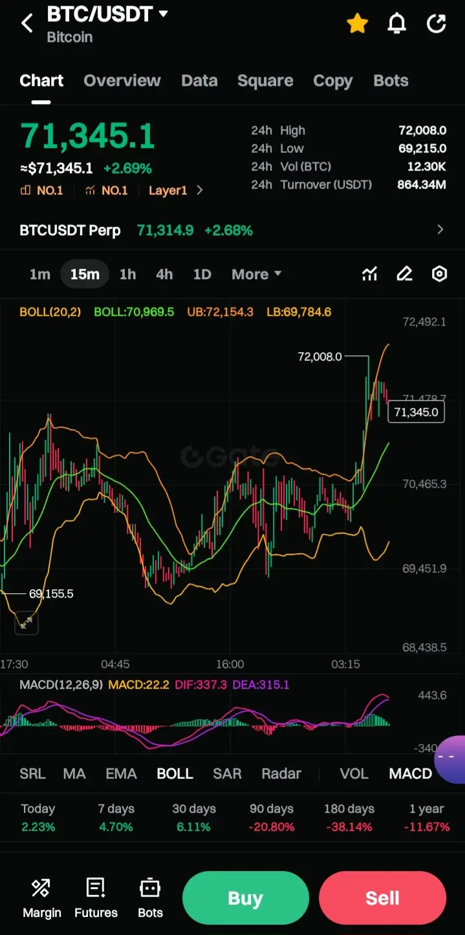This screenshot has width=465, height=935.
Task: Tap the DEA:315.1 MACD value
Action: (261, 685)
